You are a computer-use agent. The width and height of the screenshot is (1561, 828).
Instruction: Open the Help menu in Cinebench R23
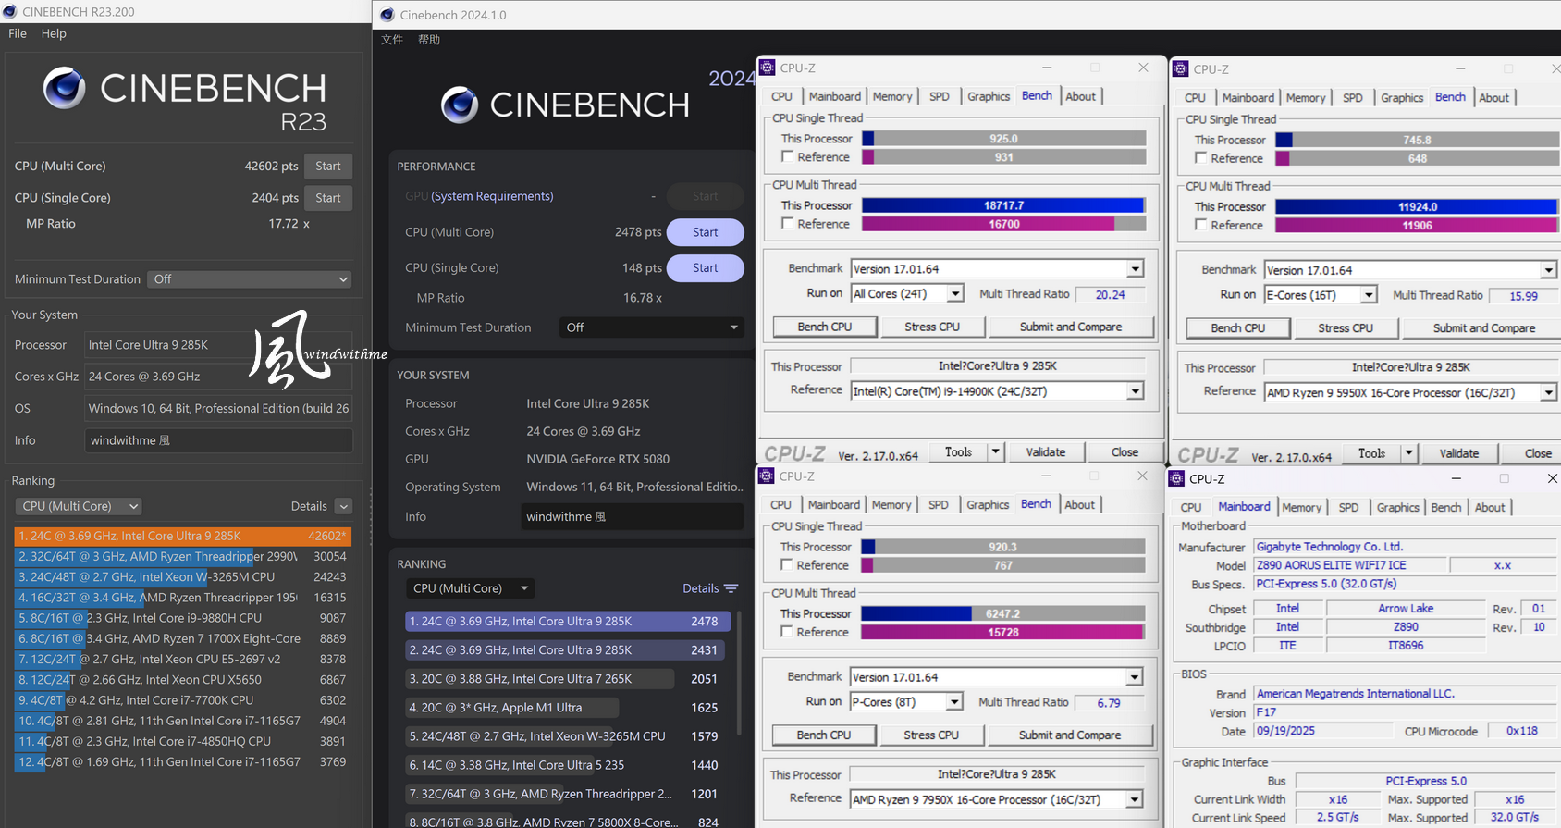54,33
